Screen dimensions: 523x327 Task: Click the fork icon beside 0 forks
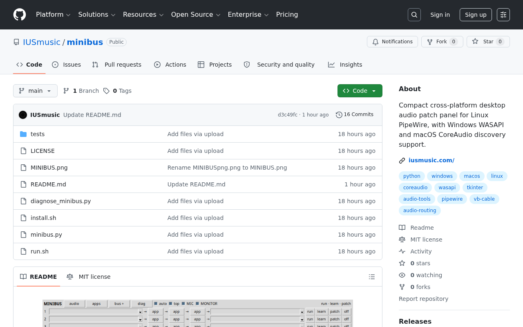(402, 287)
